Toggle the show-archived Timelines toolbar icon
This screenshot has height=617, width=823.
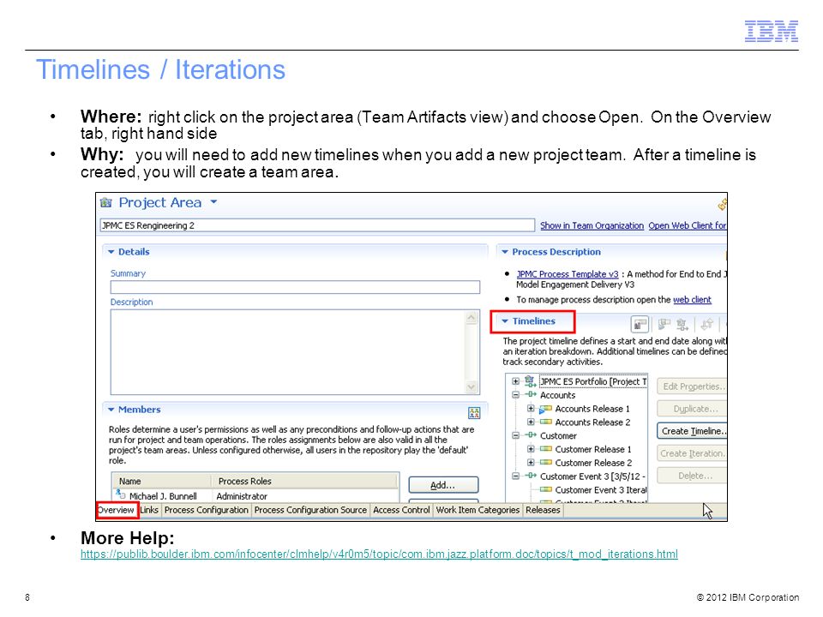[640, 324]
